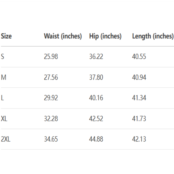Click the Waist (inches) column header
Viewport: 174px width, 174px height.
coord(63,36)
